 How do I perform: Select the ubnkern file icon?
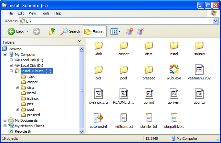(x=174, y=94)
